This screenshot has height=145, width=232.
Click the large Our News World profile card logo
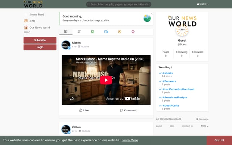pos(182,21)
